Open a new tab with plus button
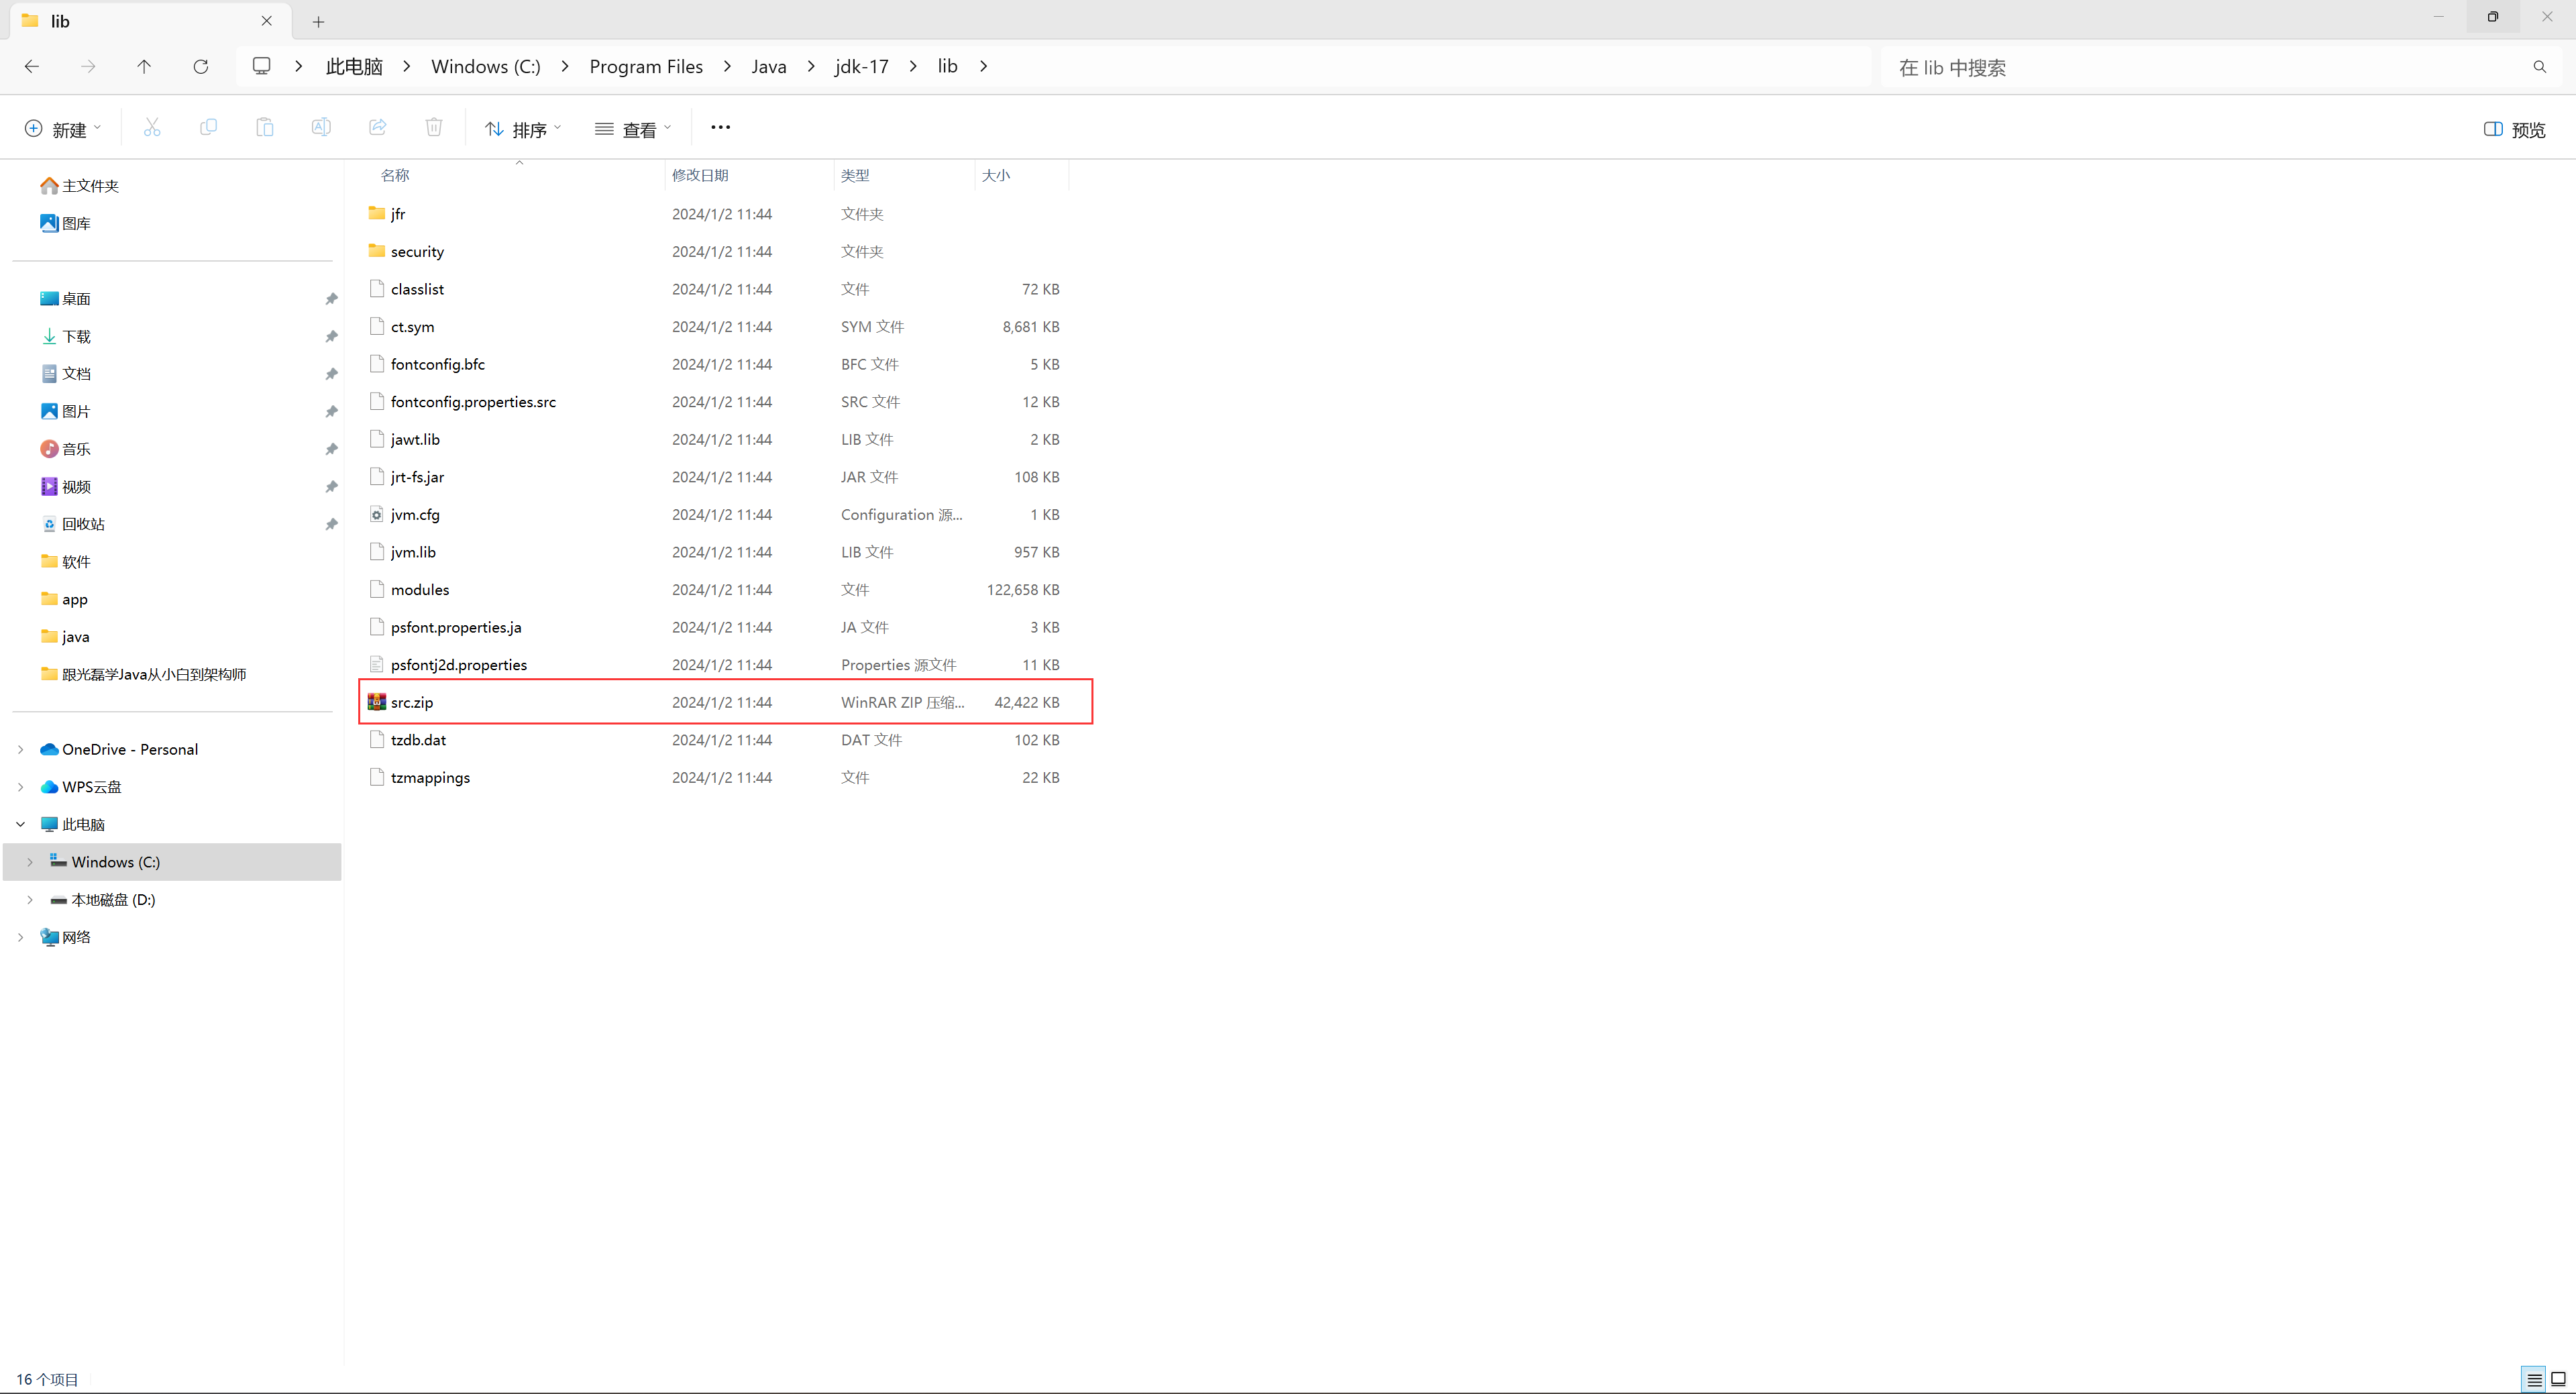The width and height of the screenshot is (2576, 1394). tap(318, 21)
